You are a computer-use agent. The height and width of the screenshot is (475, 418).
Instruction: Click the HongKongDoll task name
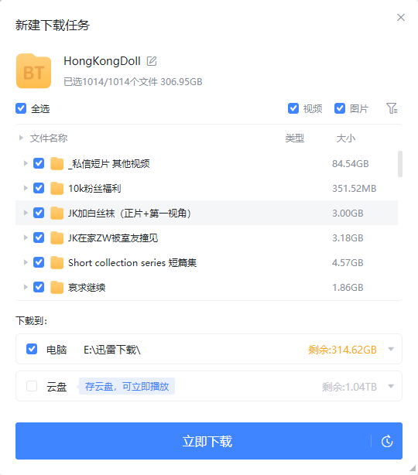(102, 61)
